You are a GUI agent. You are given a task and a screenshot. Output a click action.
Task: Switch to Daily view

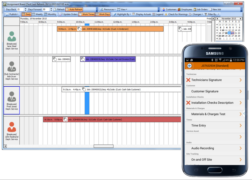[x=26, y=14]
